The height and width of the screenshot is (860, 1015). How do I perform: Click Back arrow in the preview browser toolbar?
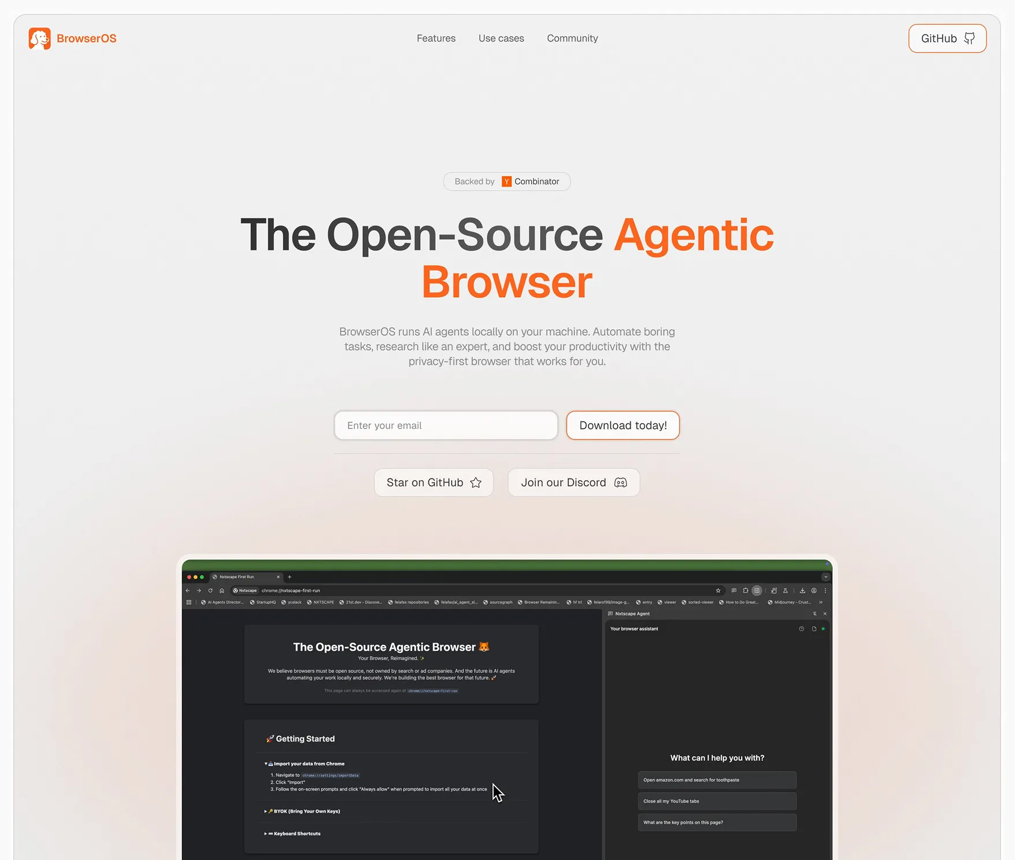188,591
